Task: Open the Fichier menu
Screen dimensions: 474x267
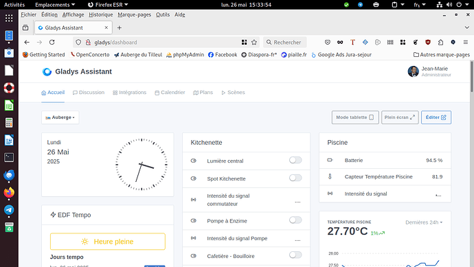Action: click(28, 14)
